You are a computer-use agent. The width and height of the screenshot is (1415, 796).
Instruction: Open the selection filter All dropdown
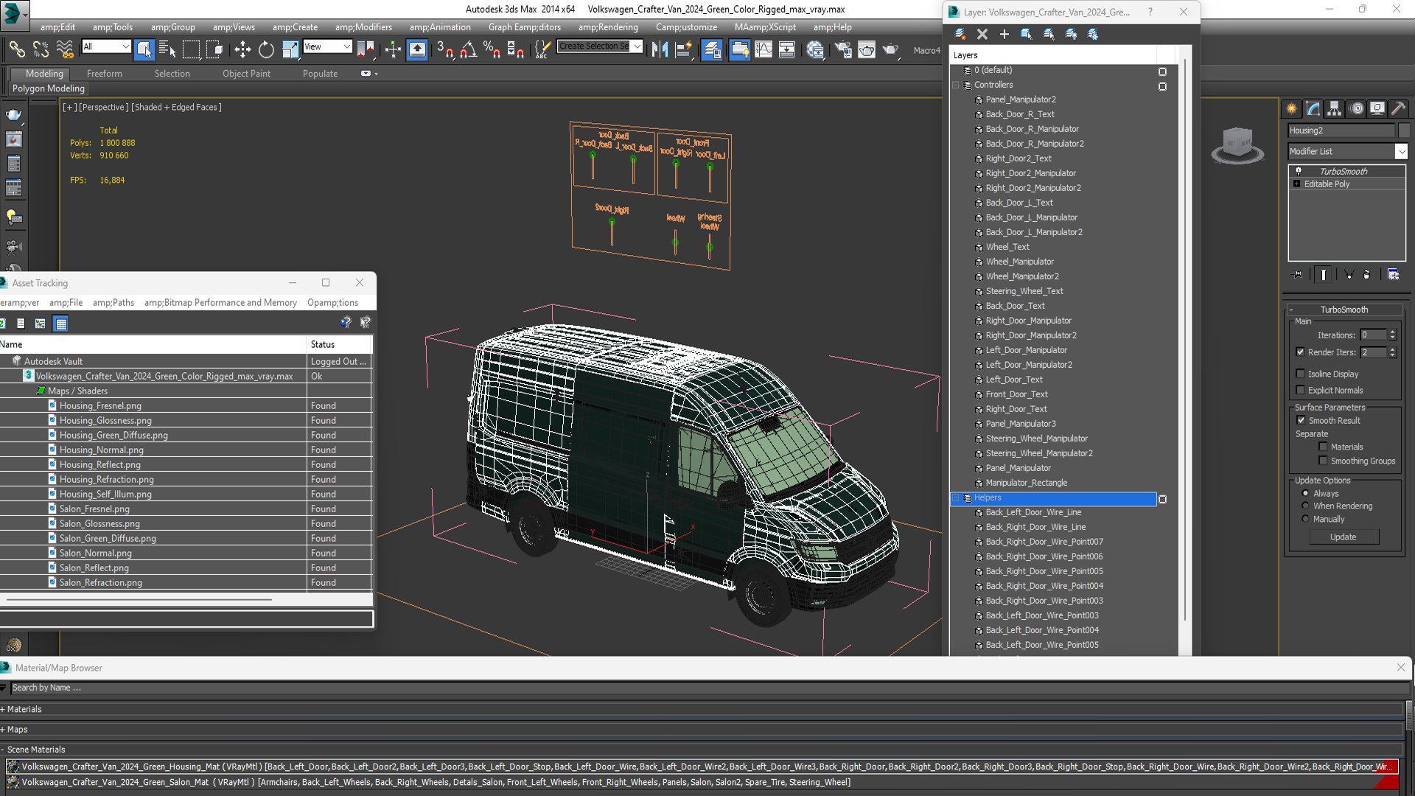106,46
